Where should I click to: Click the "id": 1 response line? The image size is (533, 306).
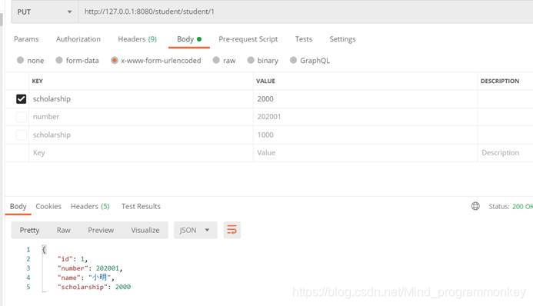pos(73,259)
